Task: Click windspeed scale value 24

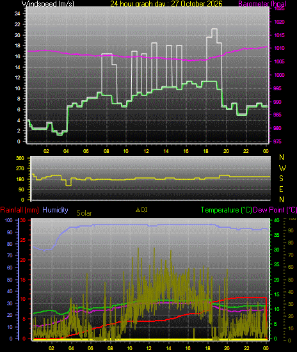Action: [x=17, y=13]
